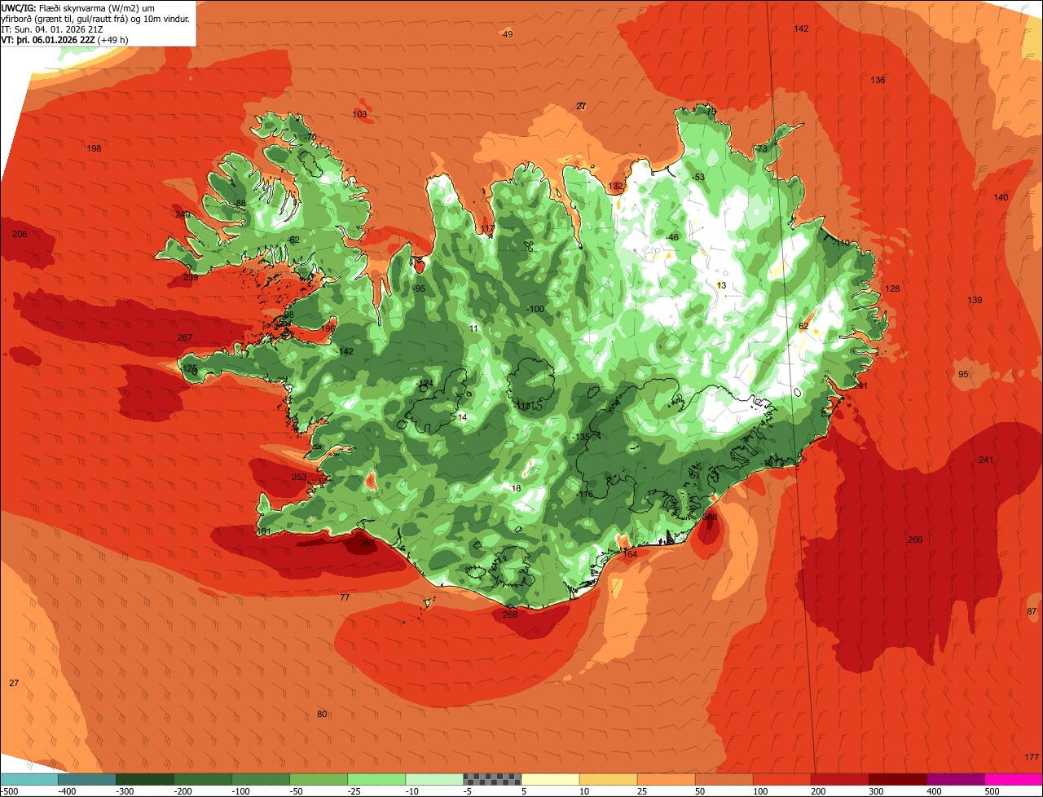Click dark red swatch between 200 and 300

(838, 779)
